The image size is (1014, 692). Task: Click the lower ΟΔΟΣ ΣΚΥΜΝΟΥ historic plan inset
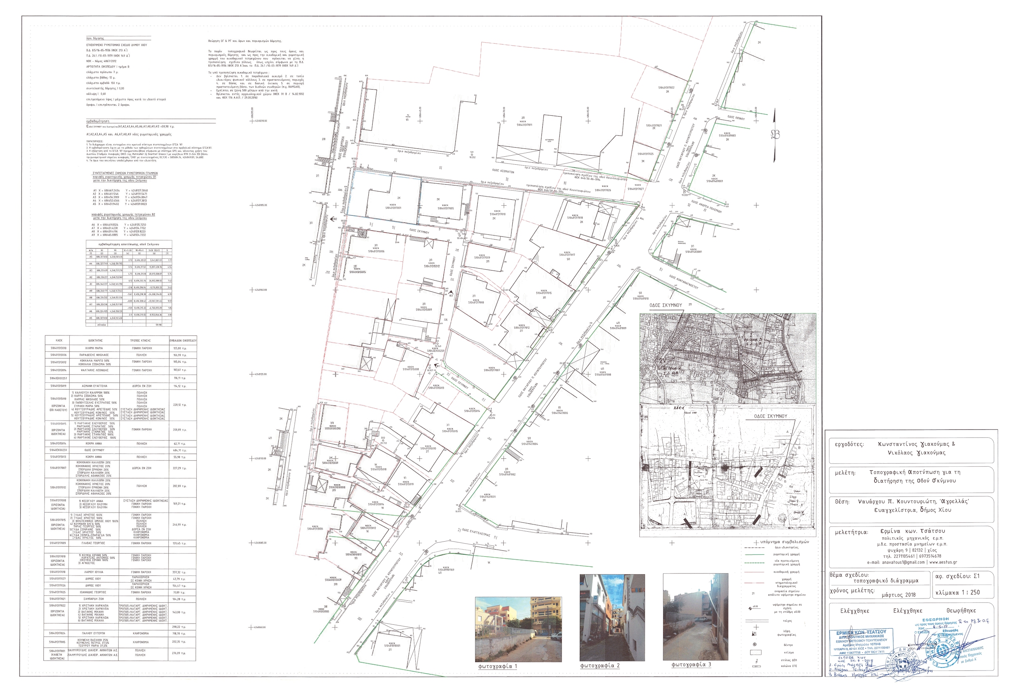pyautogui.click(x=727, y=470)
